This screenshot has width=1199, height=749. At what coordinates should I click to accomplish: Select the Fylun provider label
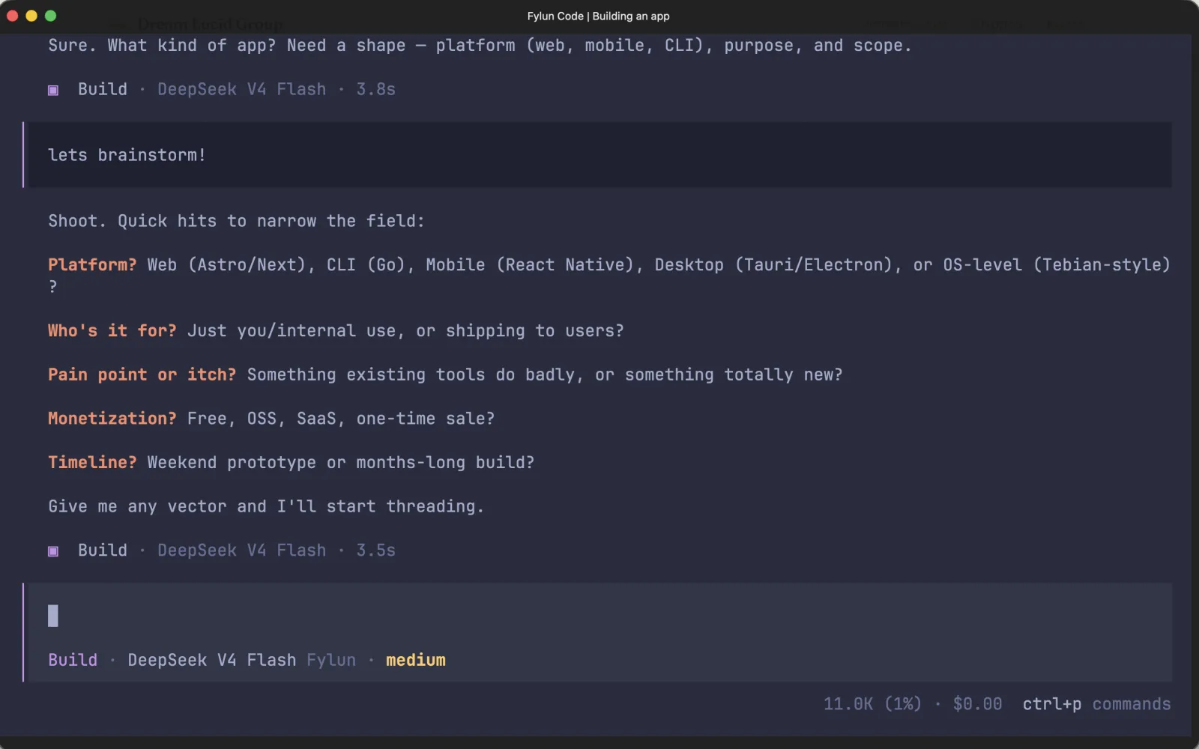[331, 660]
